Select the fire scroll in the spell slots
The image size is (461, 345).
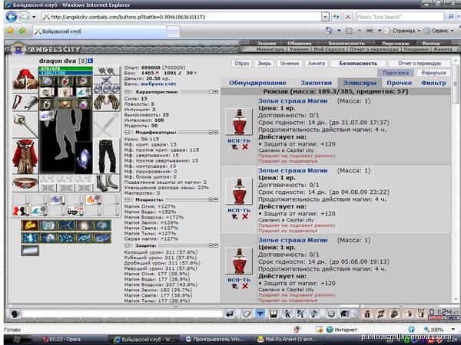[x=93, y=199]
